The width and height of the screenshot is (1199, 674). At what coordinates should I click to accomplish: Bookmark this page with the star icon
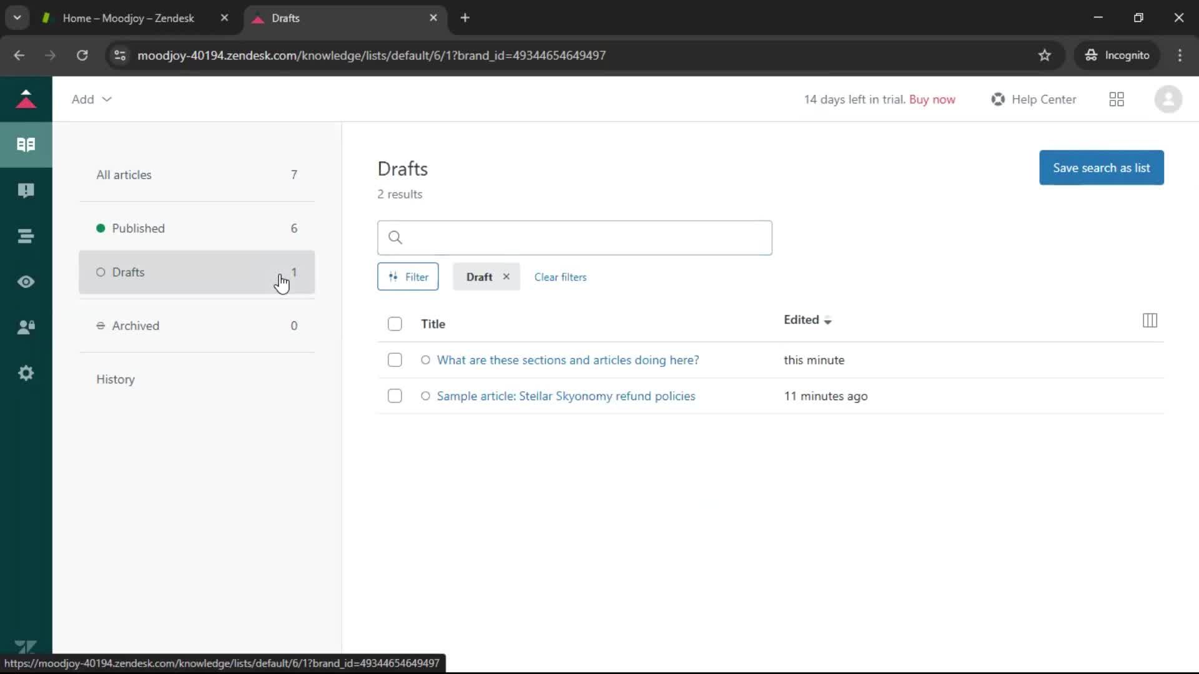(1044, 56)
